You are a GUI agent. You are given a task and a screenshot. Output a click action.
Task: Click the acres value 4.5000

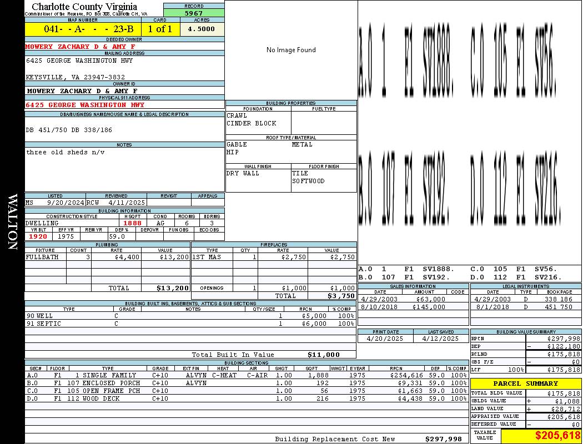(x=201, y=29)
